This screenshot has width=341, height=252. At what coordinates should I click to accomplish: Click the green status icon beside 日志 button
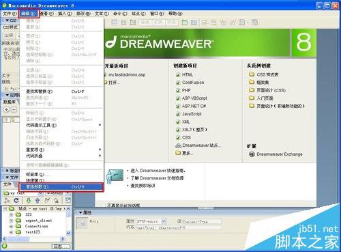click(5, 246)
